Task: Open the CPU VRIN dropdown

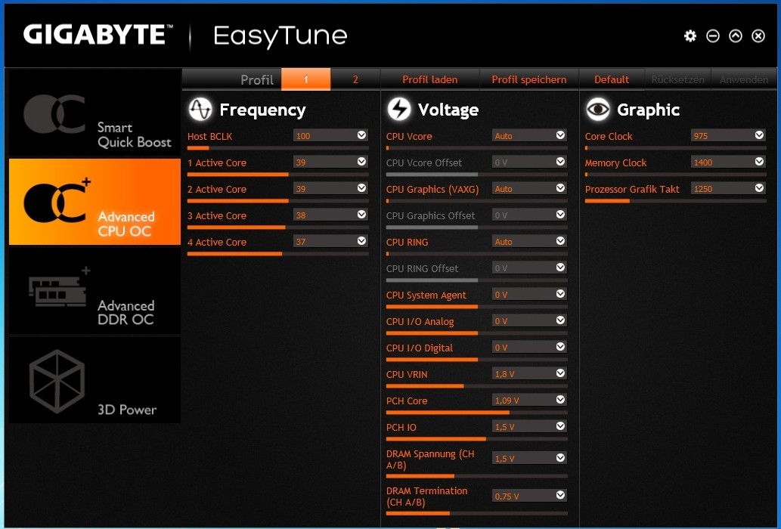Action: pos(560,373)
